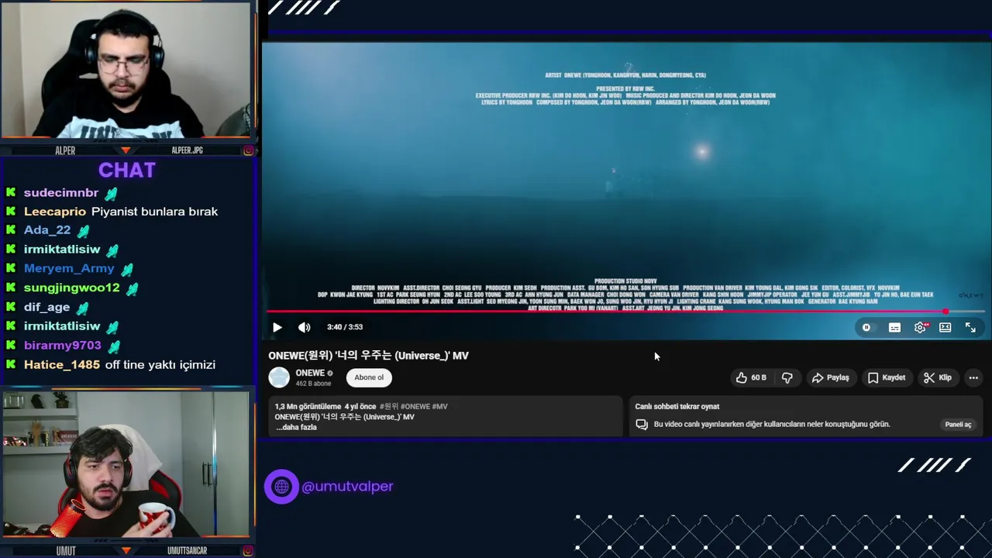
Task: Click the badge icon after Meryem_Army
Action: point(127,269)
